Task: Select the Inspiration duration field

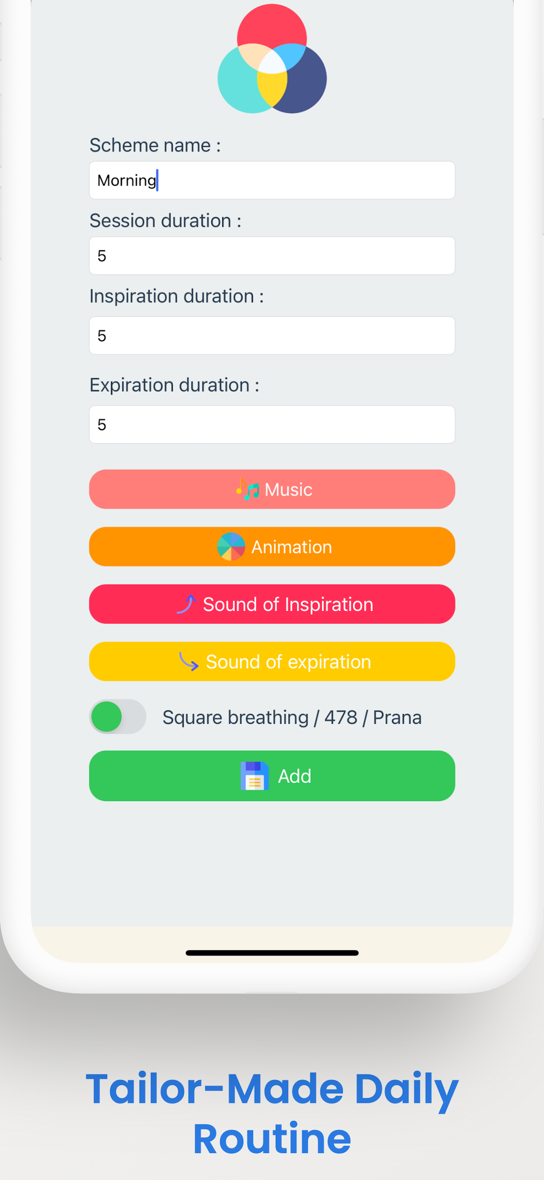Action: coord(272,336)
